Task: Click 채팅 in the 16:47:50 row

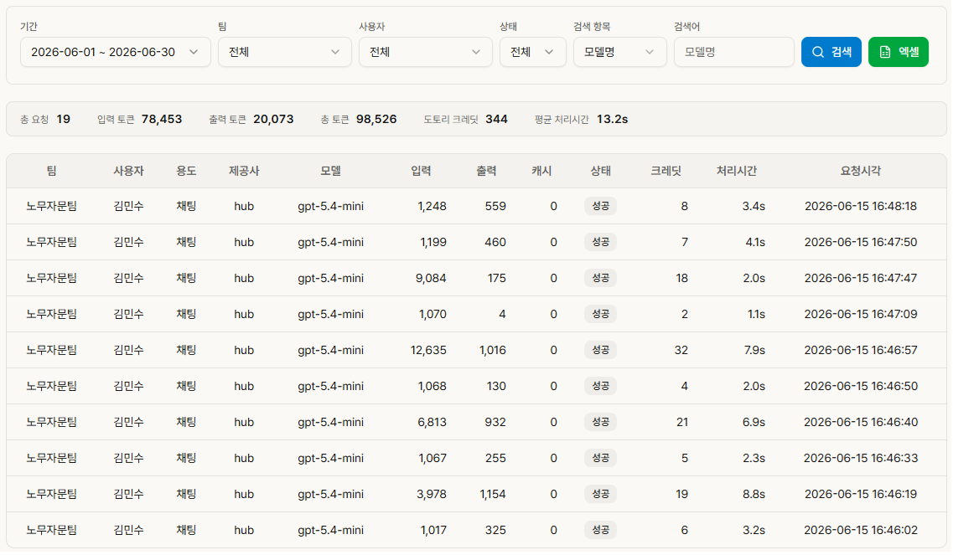Action: pyautogui.click(x=186, y=242)
